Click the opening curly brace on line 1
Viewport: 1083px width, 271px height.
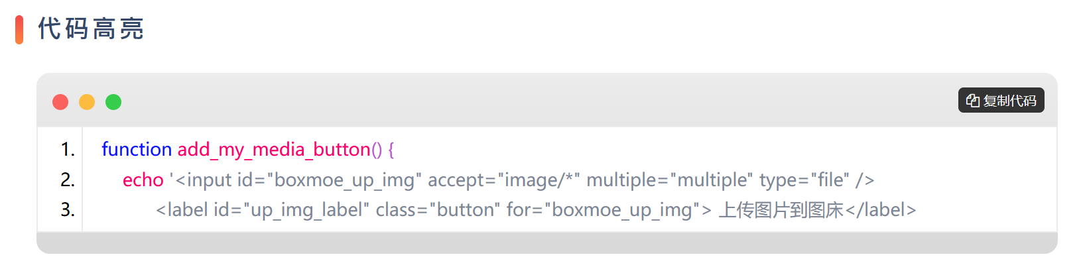coord(391,150)
